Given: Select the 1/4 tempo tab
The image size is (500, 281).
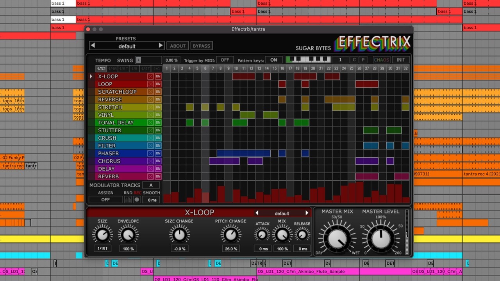Looking at the screenshot, I should pyautogui.click(x=157, y=69).
